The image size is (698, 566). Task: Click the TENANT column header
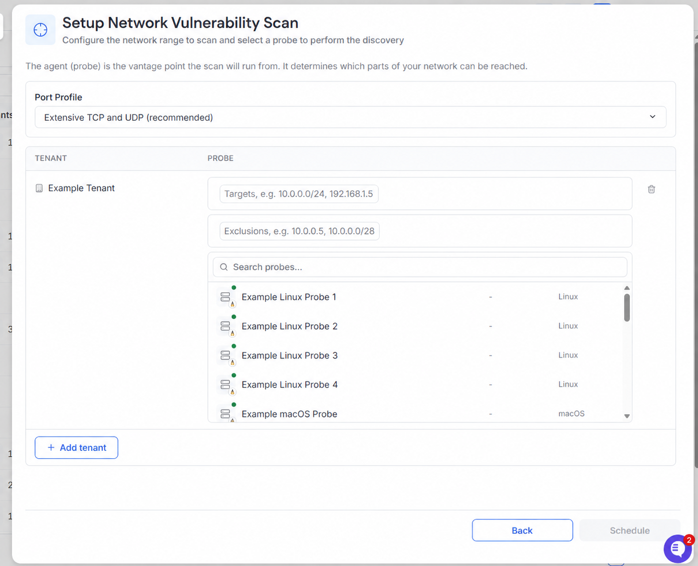pyautogui.click(x=51, y=158)
